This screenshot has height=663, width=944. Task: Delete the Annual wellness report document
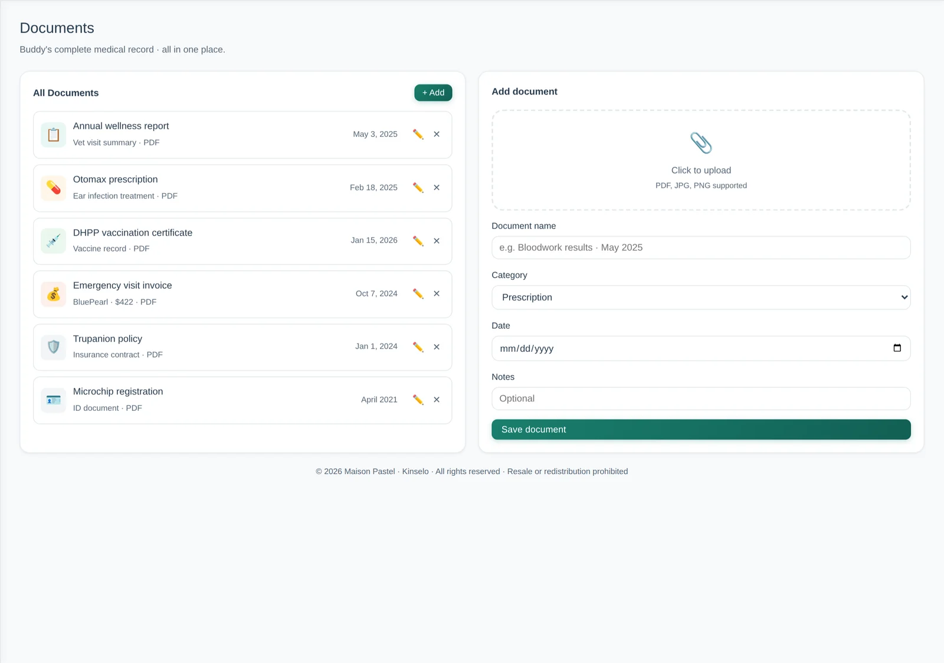(x=437, y=135)
